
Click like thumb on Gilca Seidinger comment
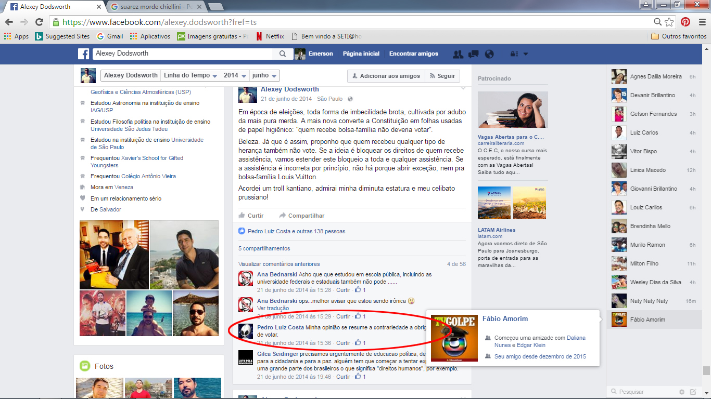(358, 377)
